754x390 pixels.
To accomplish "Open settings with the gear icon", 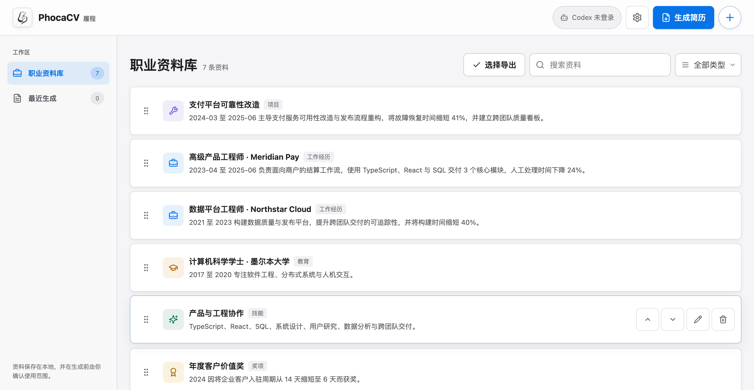I will tap(637, 18).
